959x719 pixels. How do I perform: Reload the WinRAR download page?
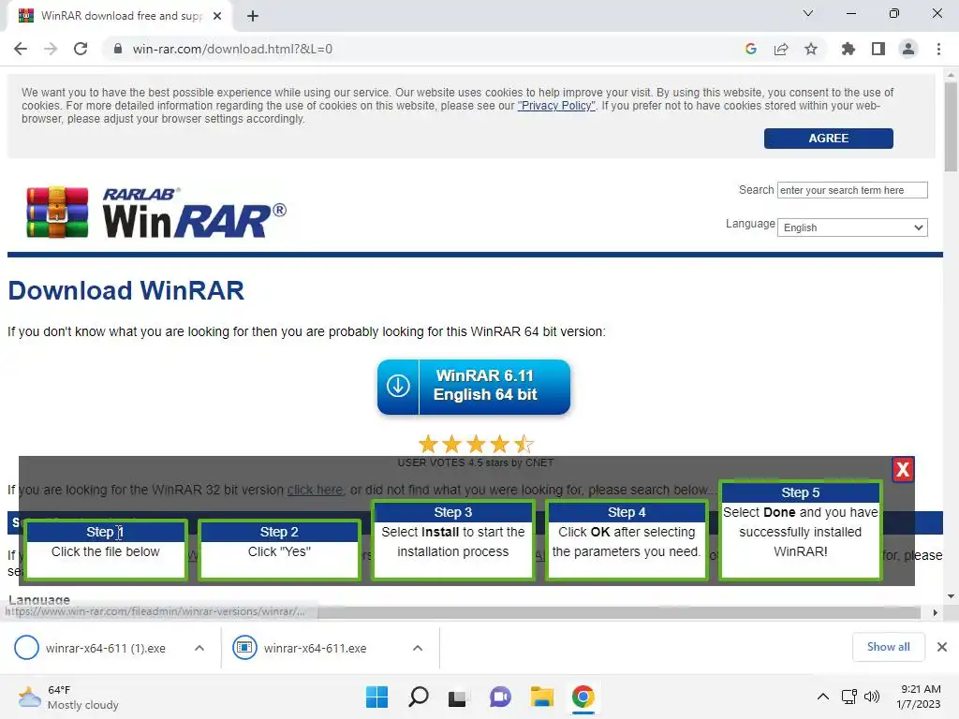[x=81, y=49]
